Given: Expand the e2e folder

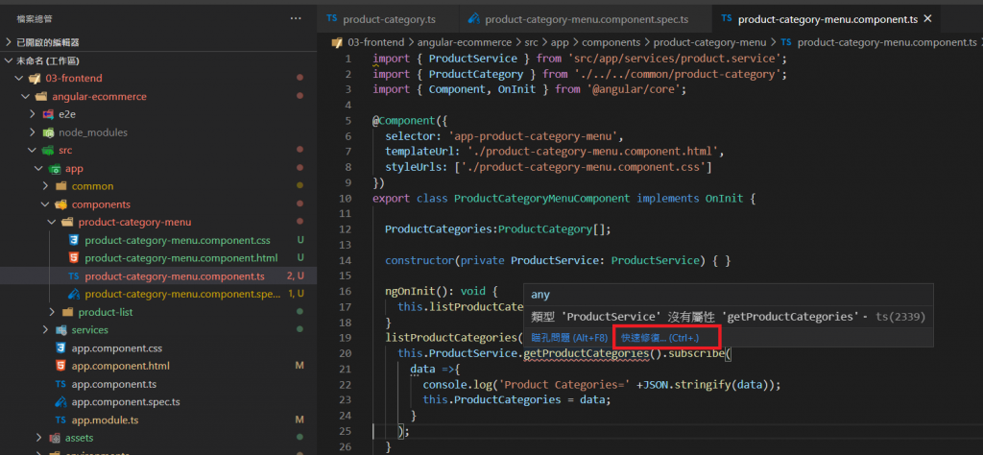Looking at the screenshot, I should coord(32,114).
